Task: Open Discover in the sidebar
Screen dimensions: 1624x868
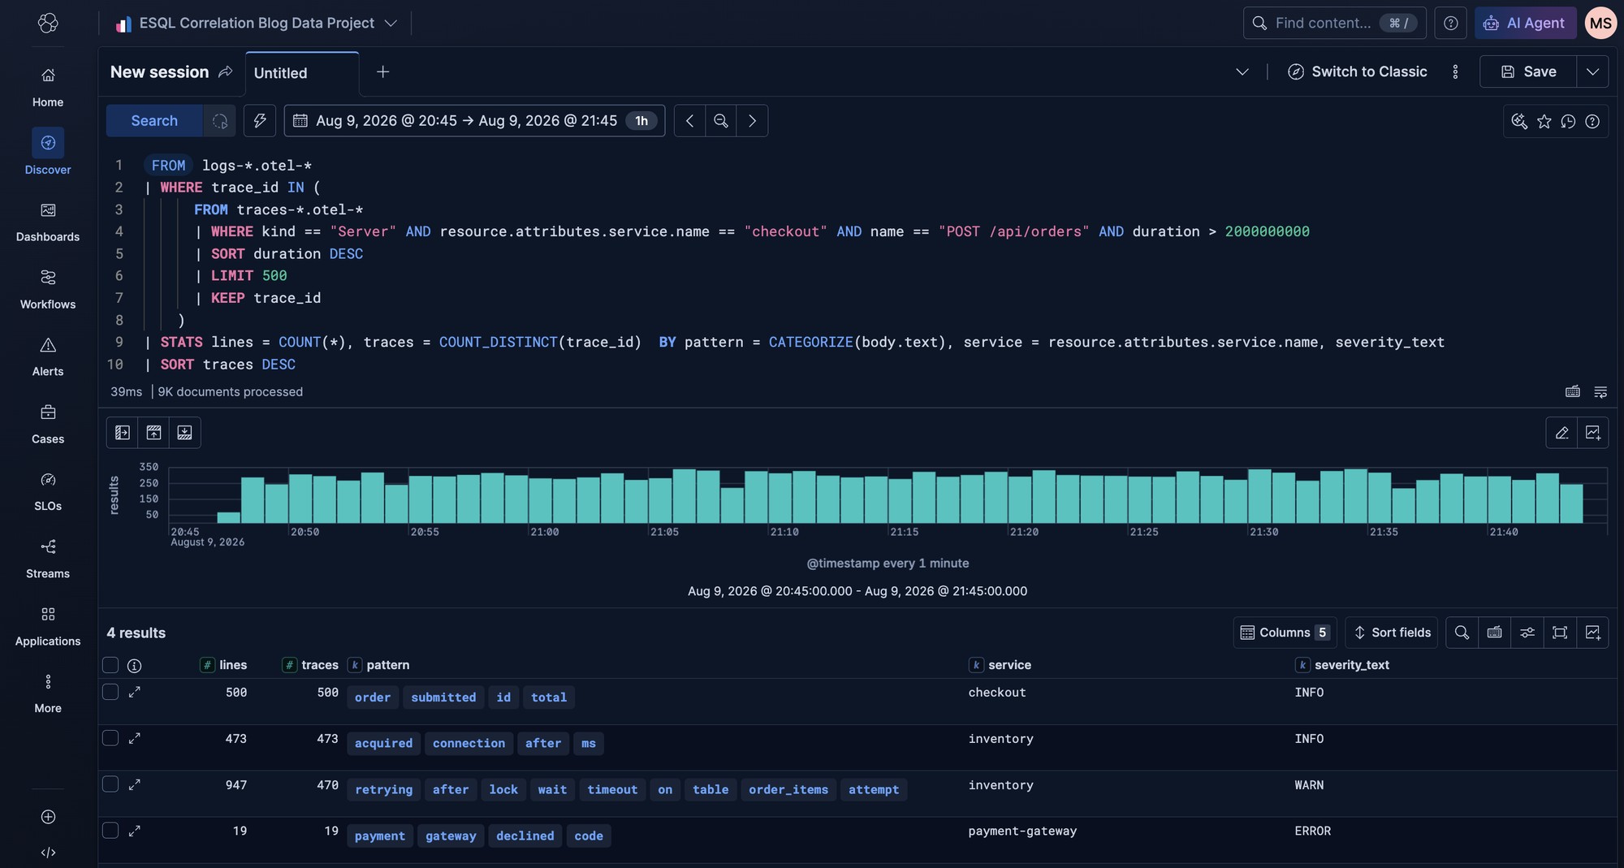Action: (x=48, y=153)
